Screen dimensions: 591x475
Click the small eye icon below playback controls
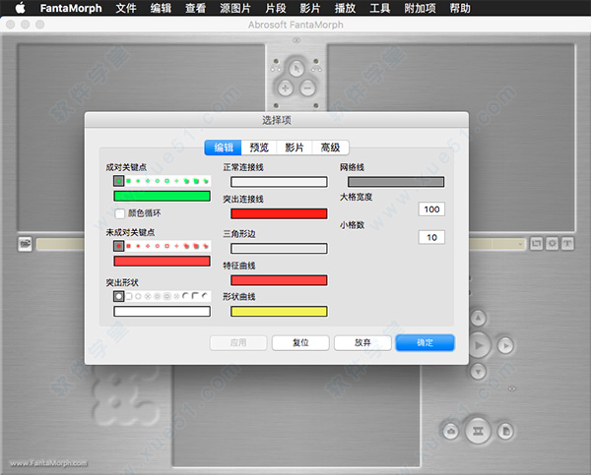click(512, 388)
